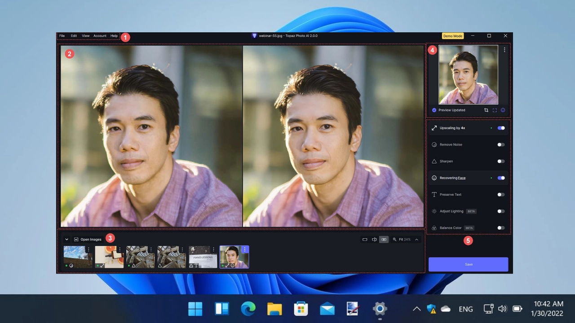Click the Remove Noise icon
This screenshot has height=323, width=575.
tap(434, 144)
